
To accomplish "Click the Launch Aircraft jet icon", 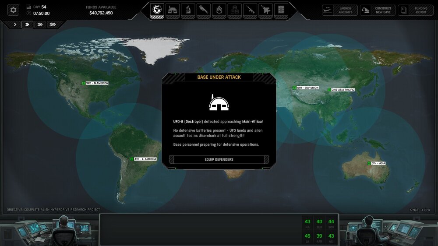I will click(x=327, y=11).
